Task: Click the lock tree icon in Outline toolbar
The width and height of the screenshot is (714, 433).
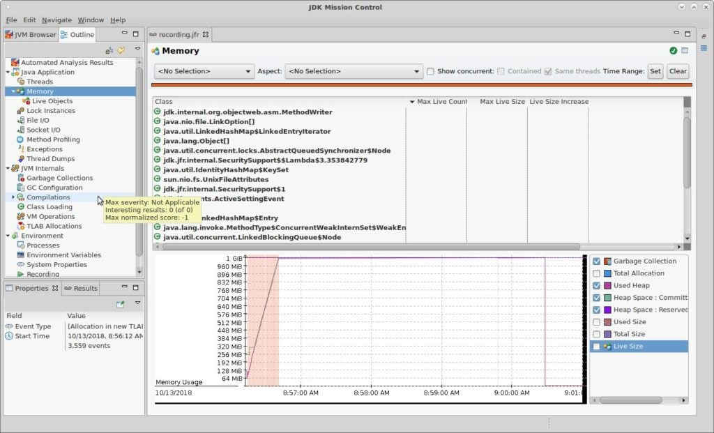Action: tap(109, 50)
